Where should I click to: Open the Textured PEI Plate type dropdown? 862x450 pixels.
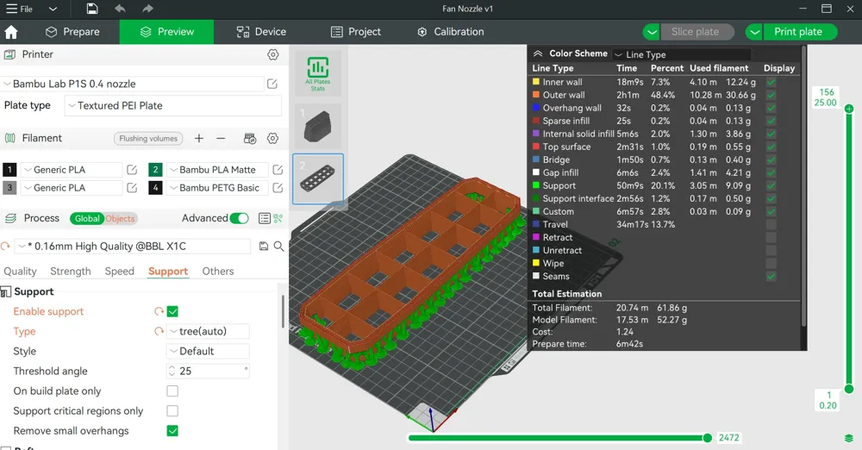pos(172,106)
